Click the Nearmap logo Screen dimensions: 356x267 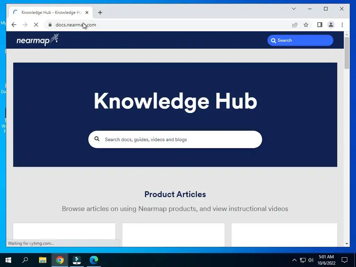pyautogui.click(x=38, y=40)
